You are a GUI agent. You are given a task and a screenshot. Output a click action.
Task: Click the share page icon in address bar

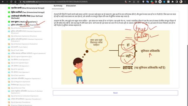click(x=134, y=2)
